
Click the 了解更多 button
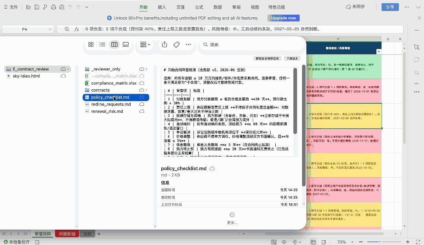(292, 59)
